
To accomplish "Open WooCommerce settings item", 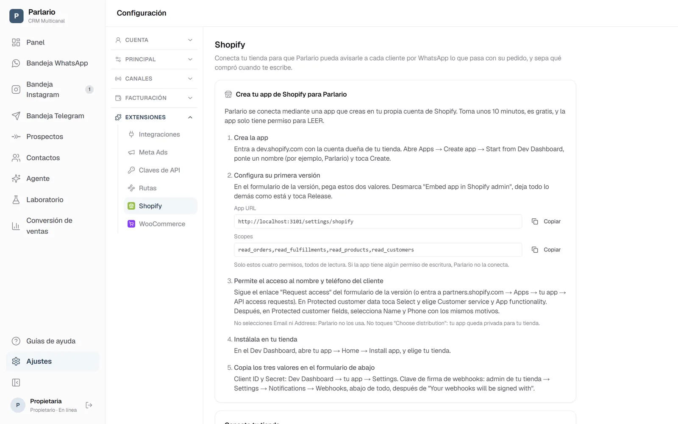I will point(161,224).
